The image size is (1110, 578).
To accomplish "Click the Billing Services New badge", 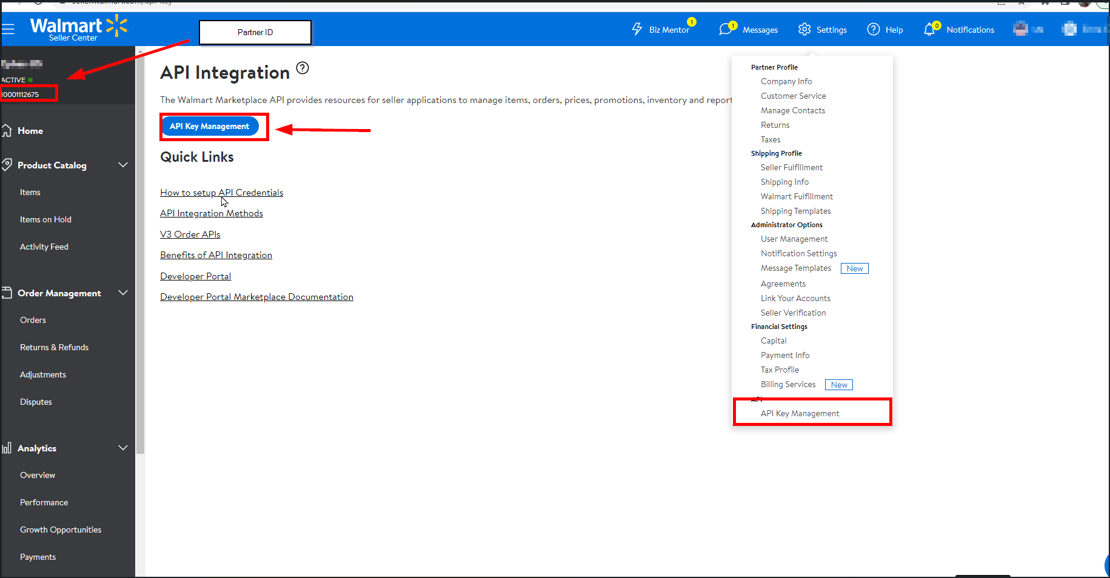I will click(838, 384).
